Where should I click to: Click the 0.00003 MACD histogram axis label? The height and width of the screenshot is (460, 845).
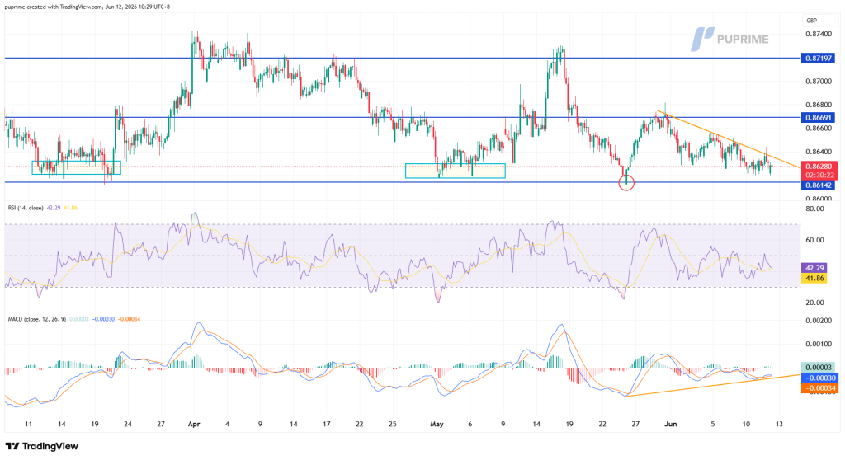819,368
